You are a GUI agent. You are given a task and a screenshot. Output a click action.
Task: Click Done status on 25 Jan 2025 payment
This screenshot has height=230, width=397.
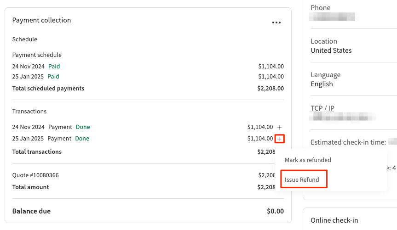click(82, 139)
